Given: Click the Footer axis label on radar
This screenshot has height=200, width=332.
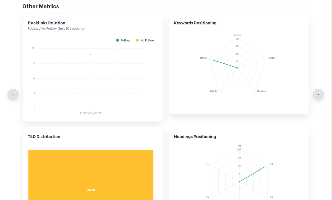Looking at the screenshot, I should [271, 58].
